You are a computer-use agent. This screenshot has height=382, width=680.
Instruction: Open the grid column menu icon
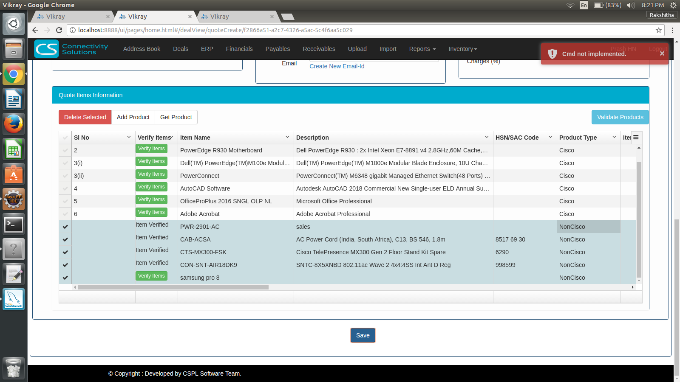click(636, 137)
